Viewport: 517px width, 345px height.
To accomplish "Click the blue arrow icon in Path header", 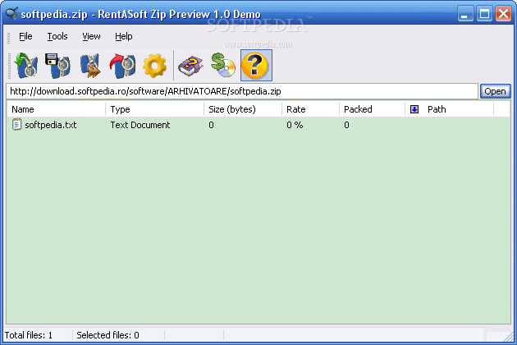I will 414,109.
